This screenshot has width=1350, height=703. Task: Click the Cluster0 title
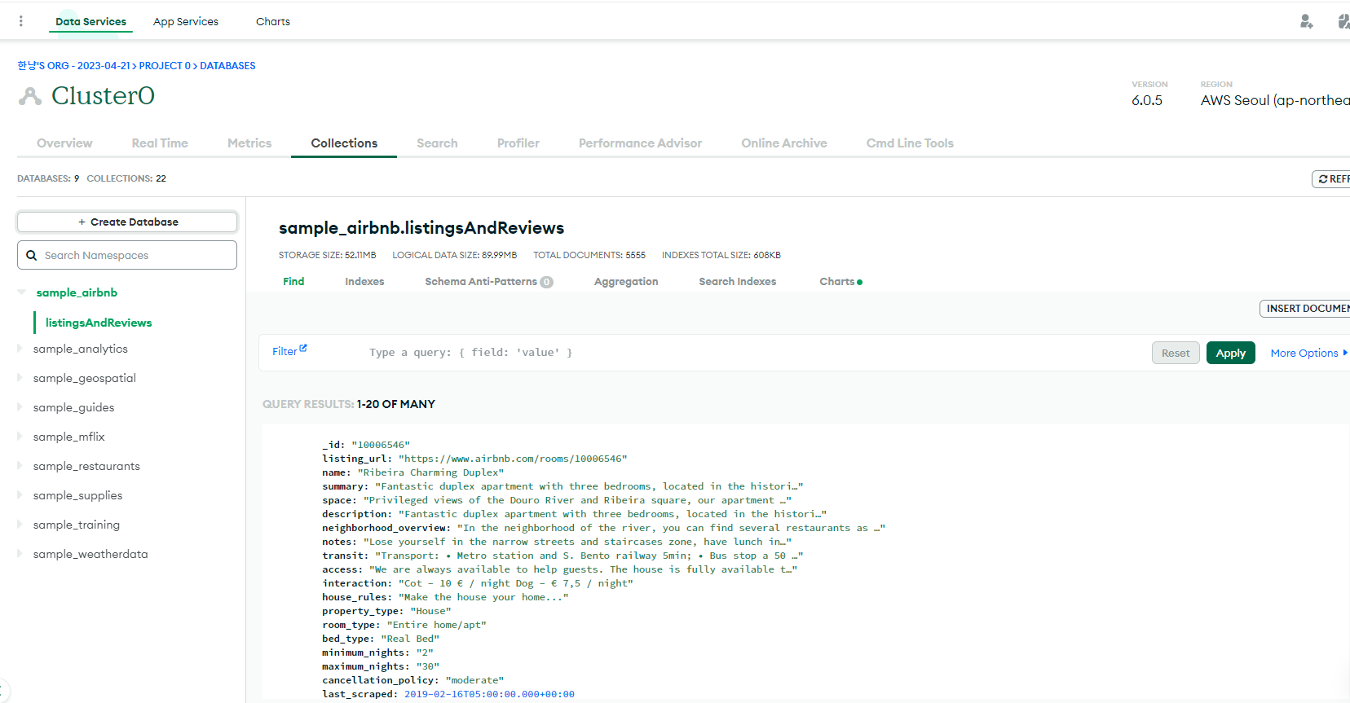[x=103, y=96]
